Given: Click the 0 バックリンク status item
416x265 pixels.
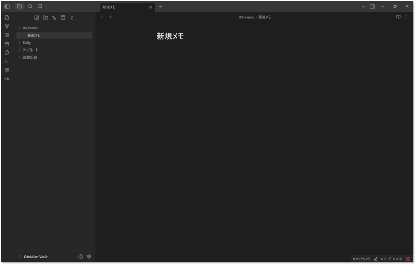Looking at the screenshot, I should (361, 259).
